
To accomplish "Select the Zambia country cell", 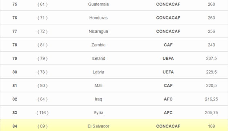I will click(98, 45).
